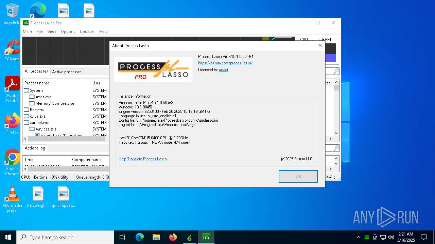
Task: Open the Firefox desktop shortcut
Action: 12,124
